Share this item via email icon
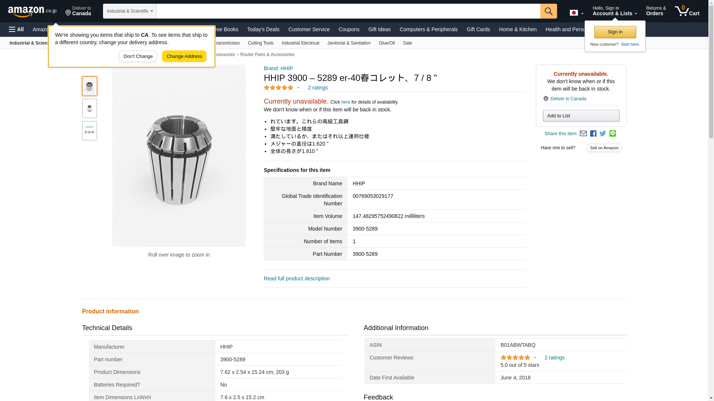Image resolution: width=714 pixels, height=401 pixels. pos(583,134)
